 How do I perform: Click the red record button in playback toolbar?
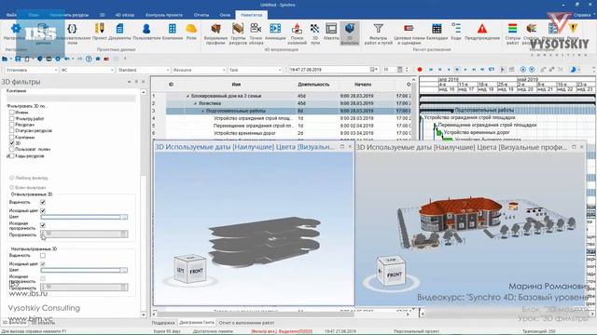420,70
